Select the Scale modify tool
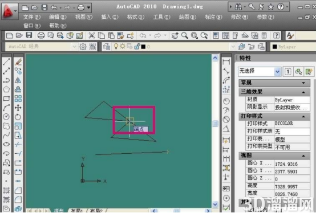 (18, 126)
